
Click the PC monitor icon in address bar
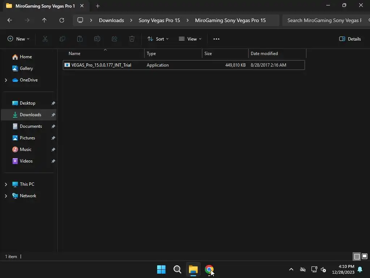pyautogui.click(x=80, y=20)
